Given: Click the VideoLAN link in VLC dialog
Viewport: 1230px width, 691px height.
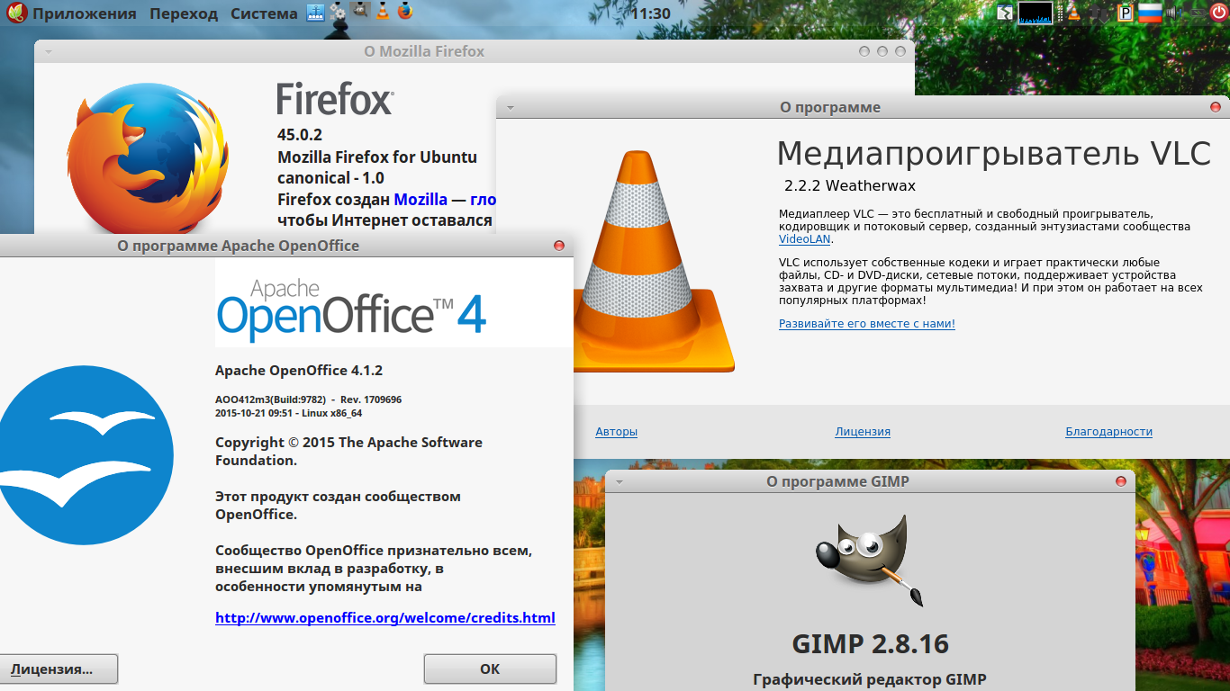Looking at the screenshot, I should 805,239.
